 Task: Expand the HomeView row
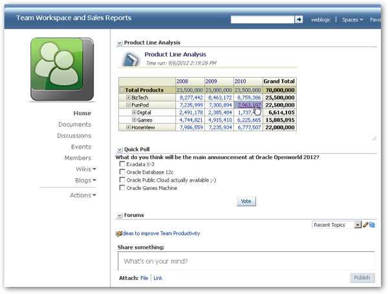click(x=128, y=127)
